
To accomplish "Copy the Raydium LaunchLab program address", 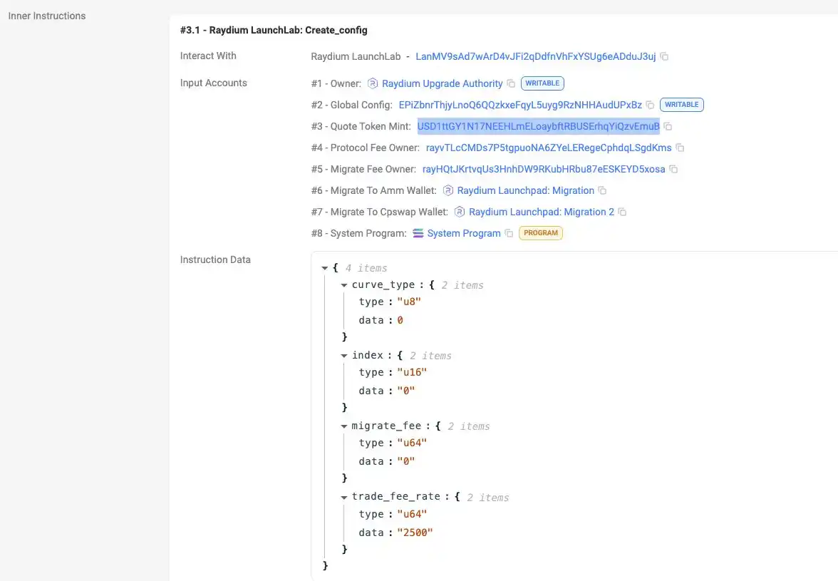I will tap(664, 56).
